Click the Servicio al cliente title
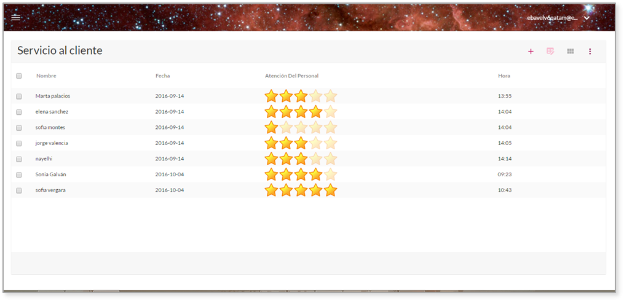624x301 pixels. [x=60, y=50]
